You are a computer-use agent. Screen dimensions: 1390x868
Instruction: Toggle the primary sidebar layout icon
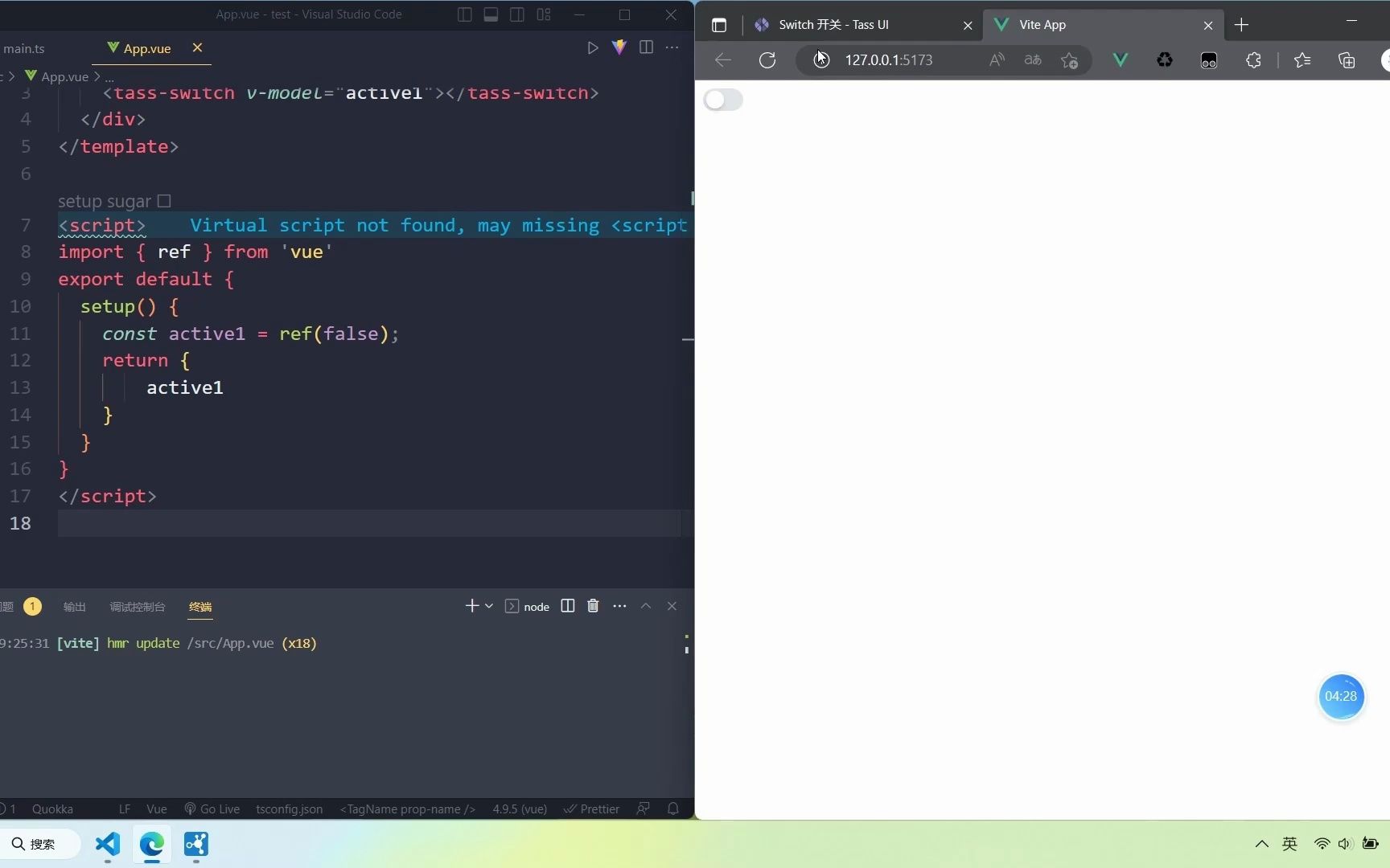pyautogui.click(x=465, y=14)
